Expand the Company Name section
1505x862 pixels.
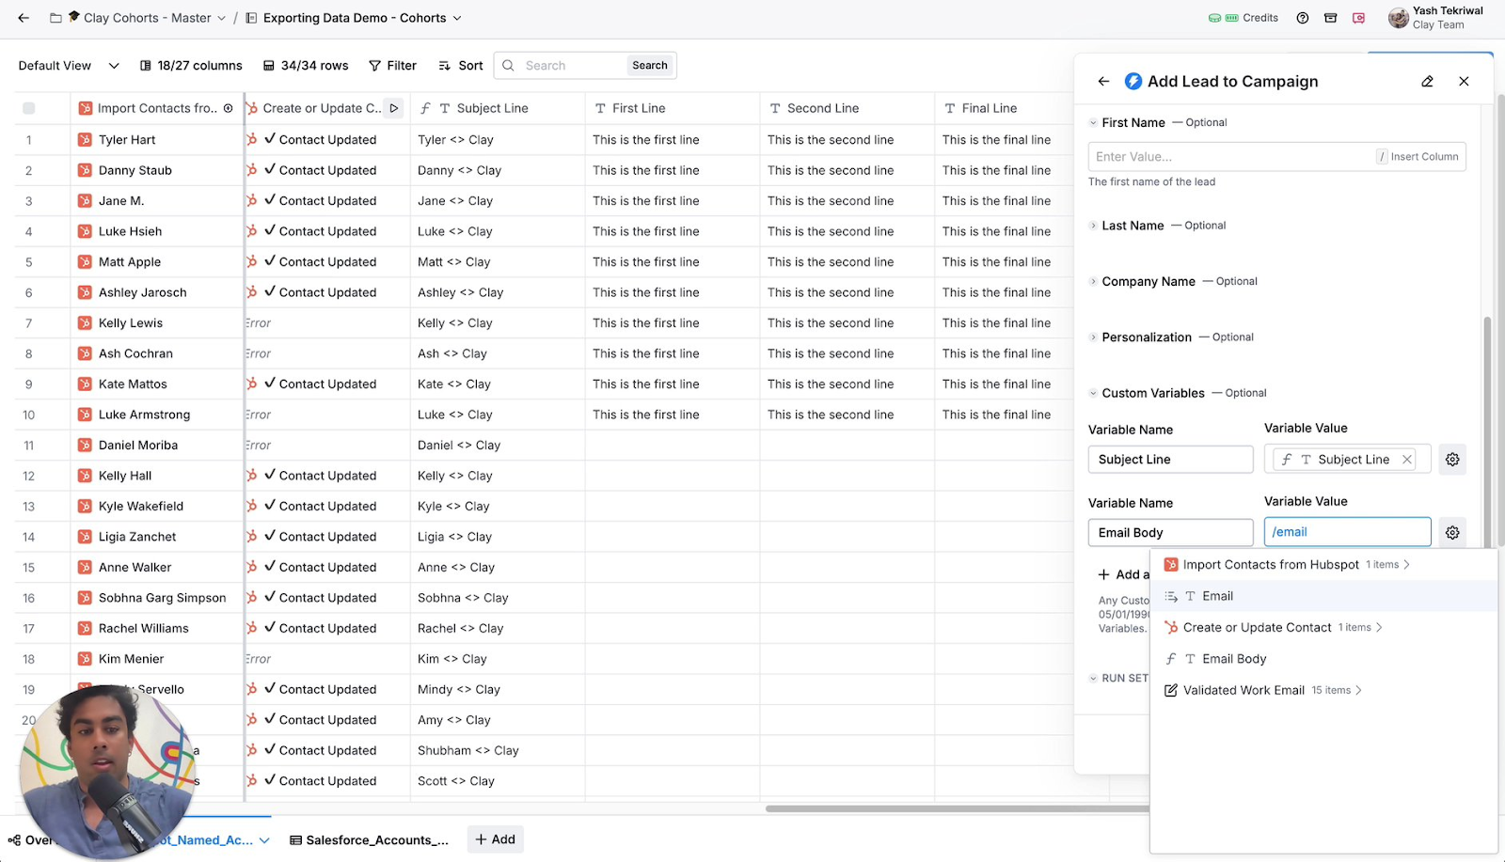pyautogui.click(x=1093, y=282)
